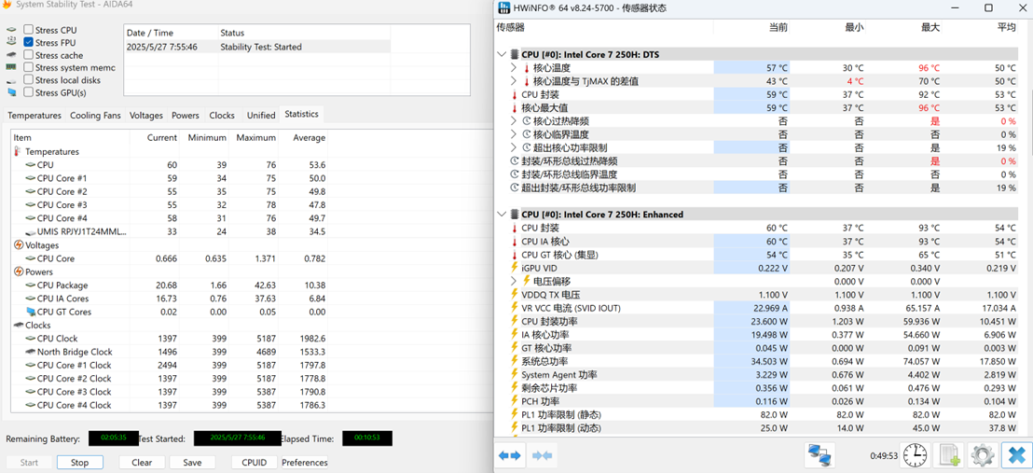Enable the Stress CPU checkbox
Viewport: 1033px width, 473px height.
pyautogui.click(x=28, y=30)
